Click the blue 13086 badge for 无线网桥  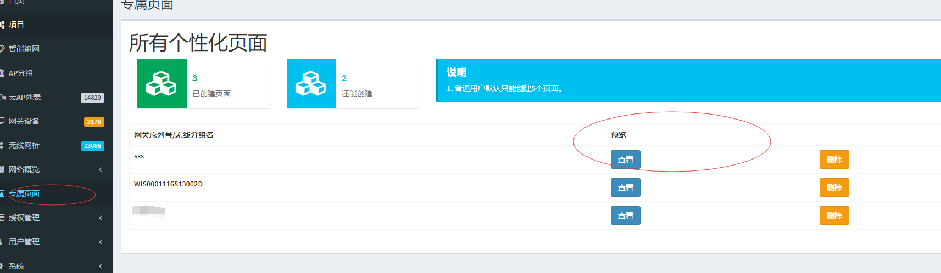tap(92, 146)
